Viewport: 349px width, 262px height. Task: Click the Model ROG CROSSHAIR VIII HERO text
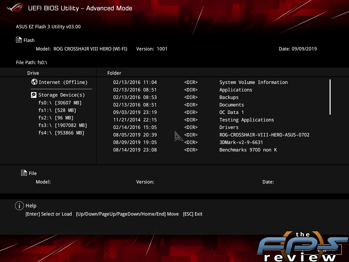tap(81, 49)
